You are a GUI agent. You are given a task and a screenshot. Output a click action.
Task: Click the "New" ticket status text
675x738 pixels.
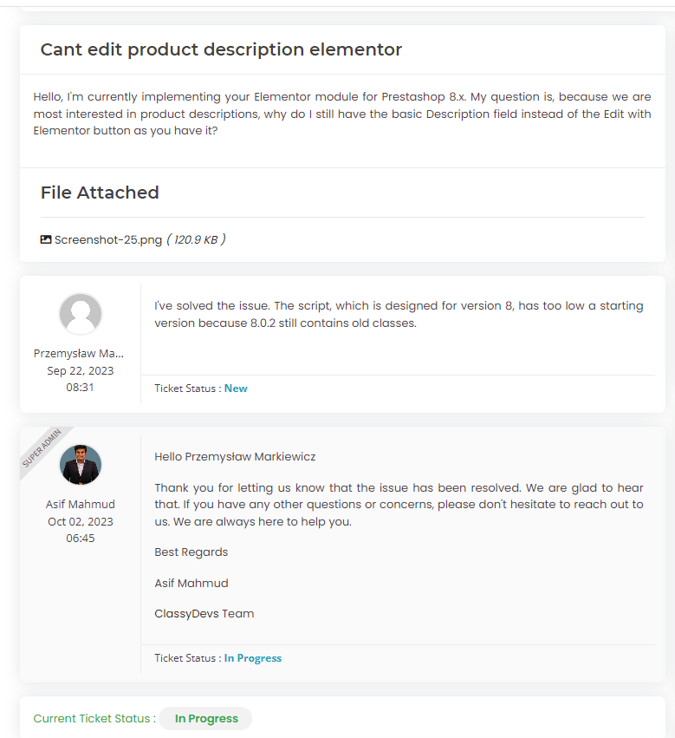(x=236, y=389)
